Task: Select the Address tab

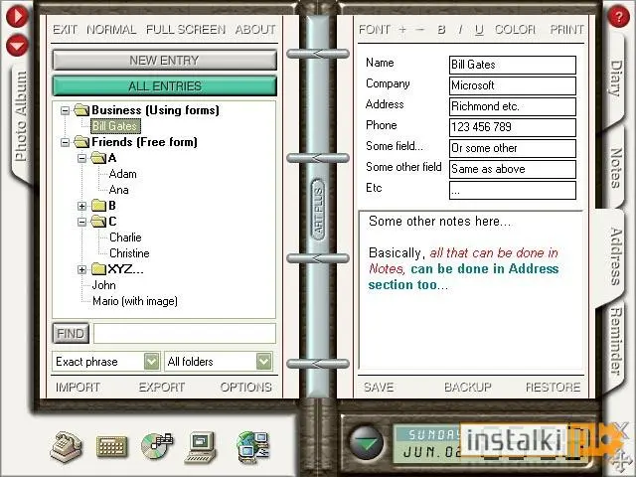Action: 616,256
